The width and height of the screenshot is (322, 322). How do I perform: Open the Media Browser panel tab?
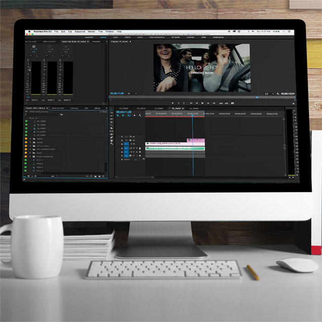point(57,108)
